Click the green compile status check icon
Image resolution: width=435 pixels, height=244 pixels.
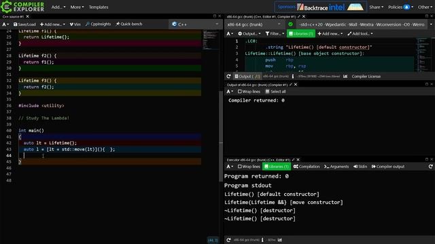290,24
